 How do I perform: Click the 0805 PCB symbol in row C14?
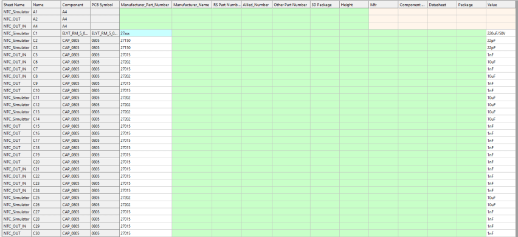point(105,119)
